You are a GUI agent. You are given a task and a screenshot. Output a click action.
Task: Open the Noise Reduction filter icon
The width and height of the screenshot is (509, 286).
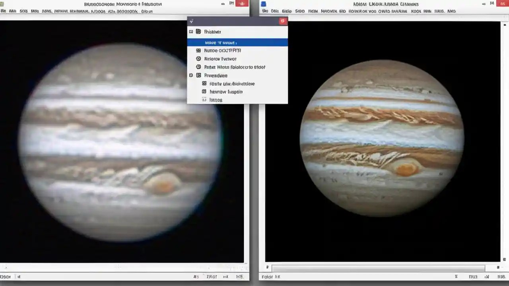coord(198,50)
